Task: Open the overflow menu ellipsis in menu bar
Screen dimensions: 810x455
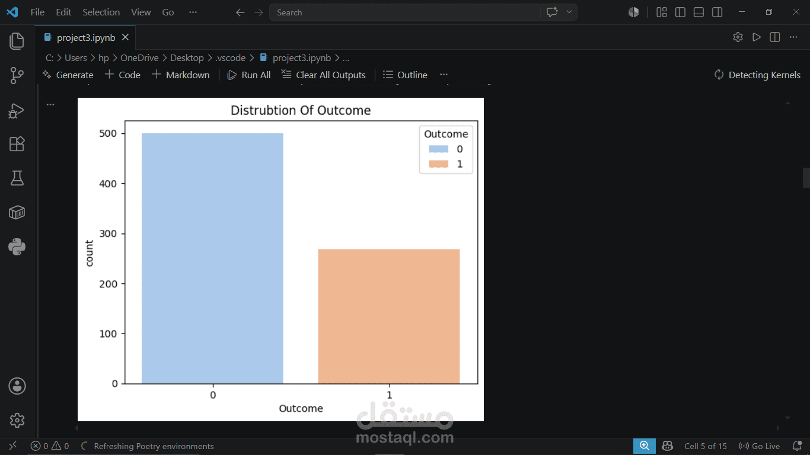Action: [193, 12]
